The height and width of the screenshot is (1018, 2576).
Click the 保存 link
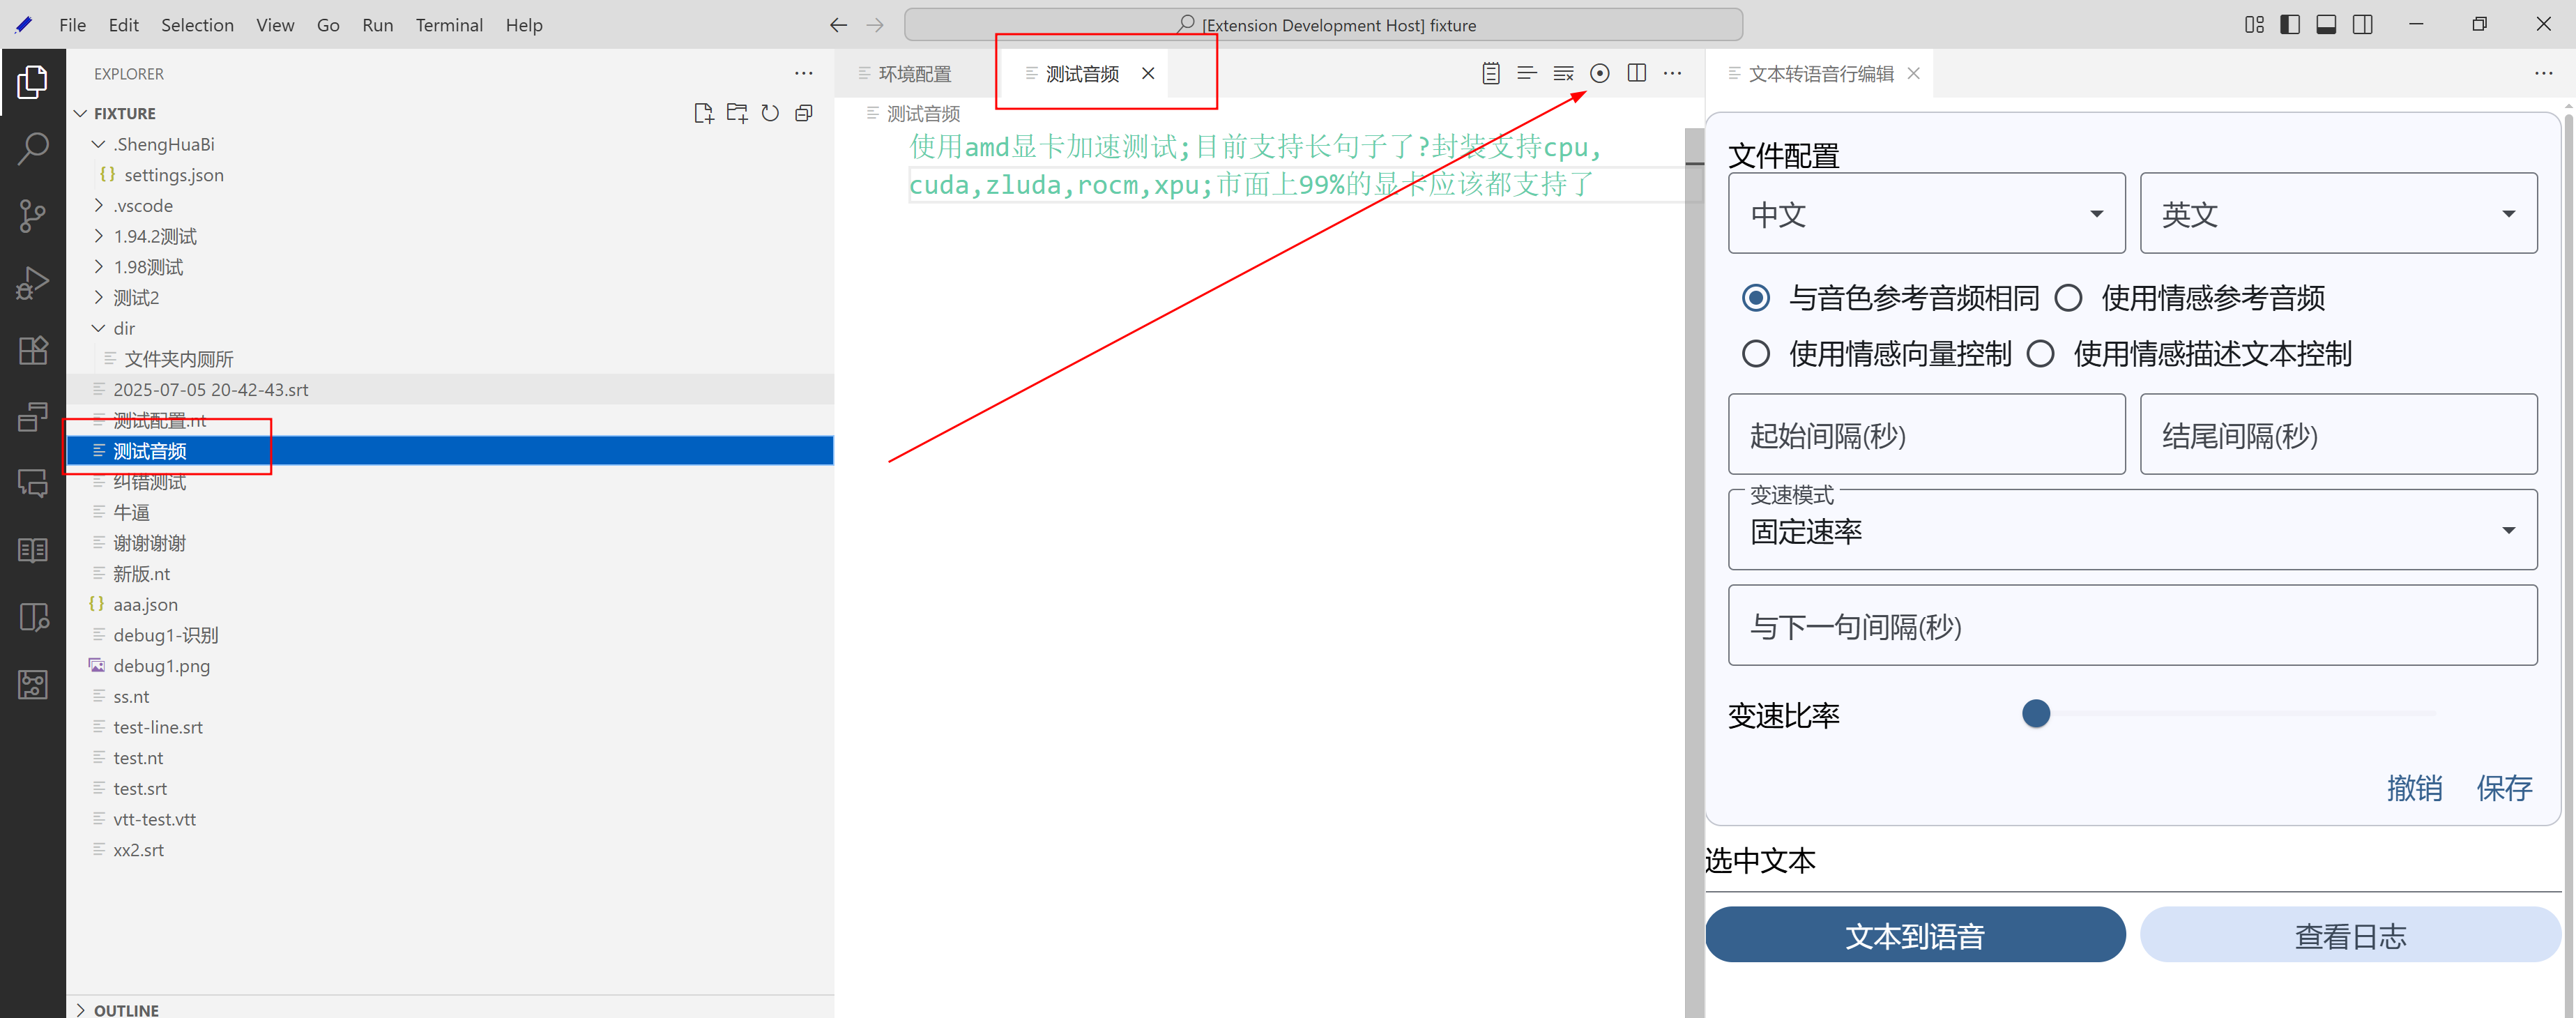2503,788
